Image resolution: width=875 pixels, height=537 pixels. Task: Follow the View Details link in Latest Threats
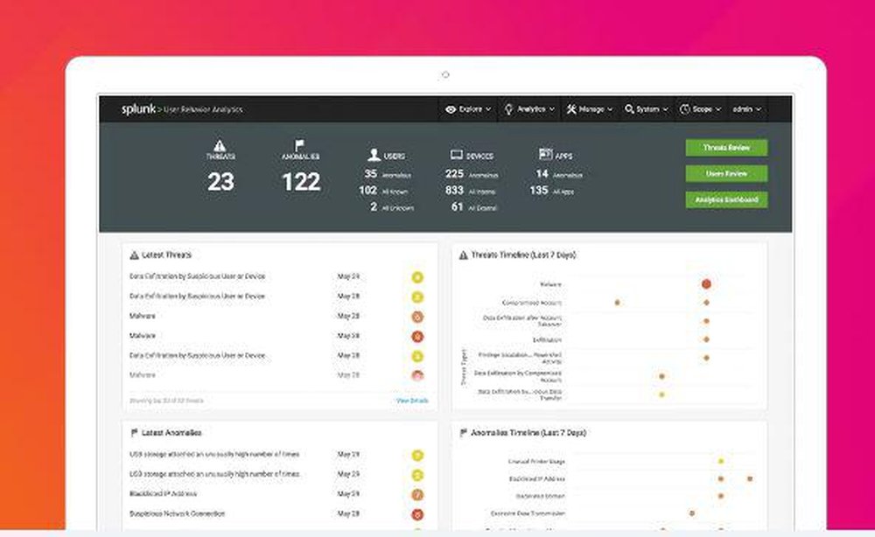coord(412,401)
